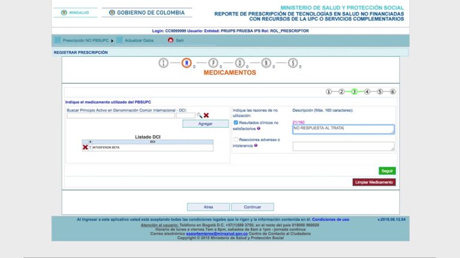The image size is (460, 258).
Task: Select the N step circle icon
Action: click(x=266, y=63)
